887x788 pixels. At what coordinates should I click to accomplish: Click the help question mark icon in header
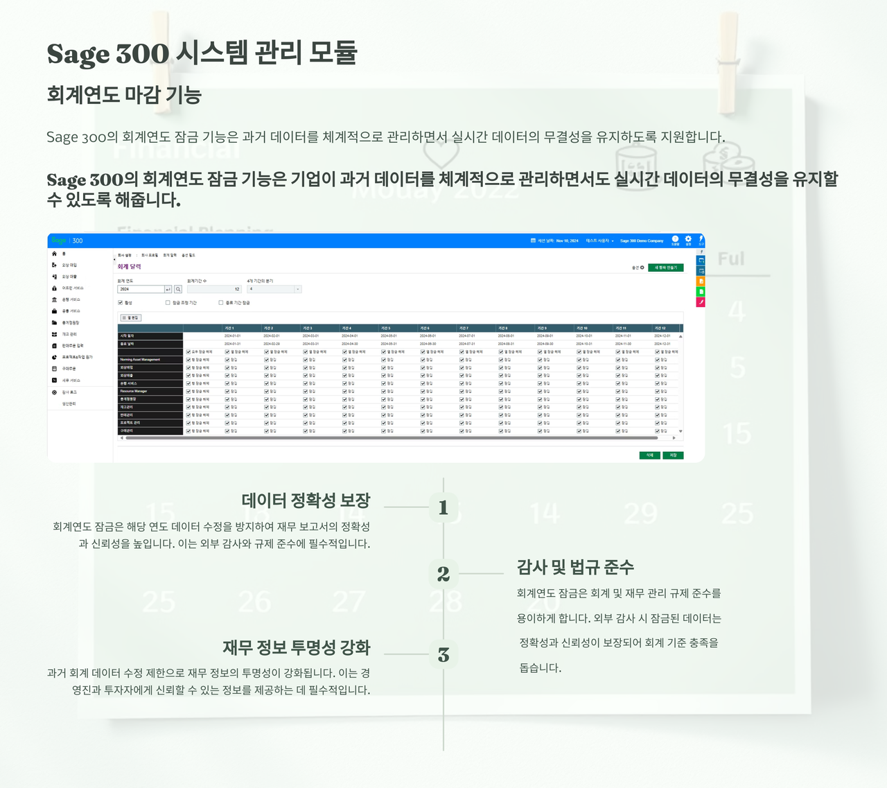click(675, 238)
